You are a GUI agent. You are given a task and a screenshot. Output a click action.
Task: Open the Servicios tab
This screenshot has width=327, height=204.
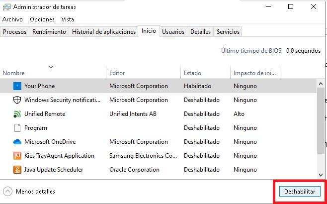point(228,32)
